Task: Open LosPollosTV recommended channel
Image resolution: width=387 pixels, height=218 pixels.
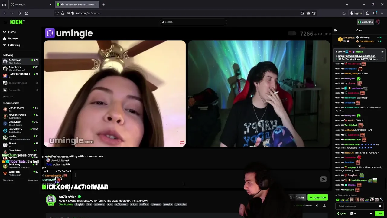Action: [21, 130]
